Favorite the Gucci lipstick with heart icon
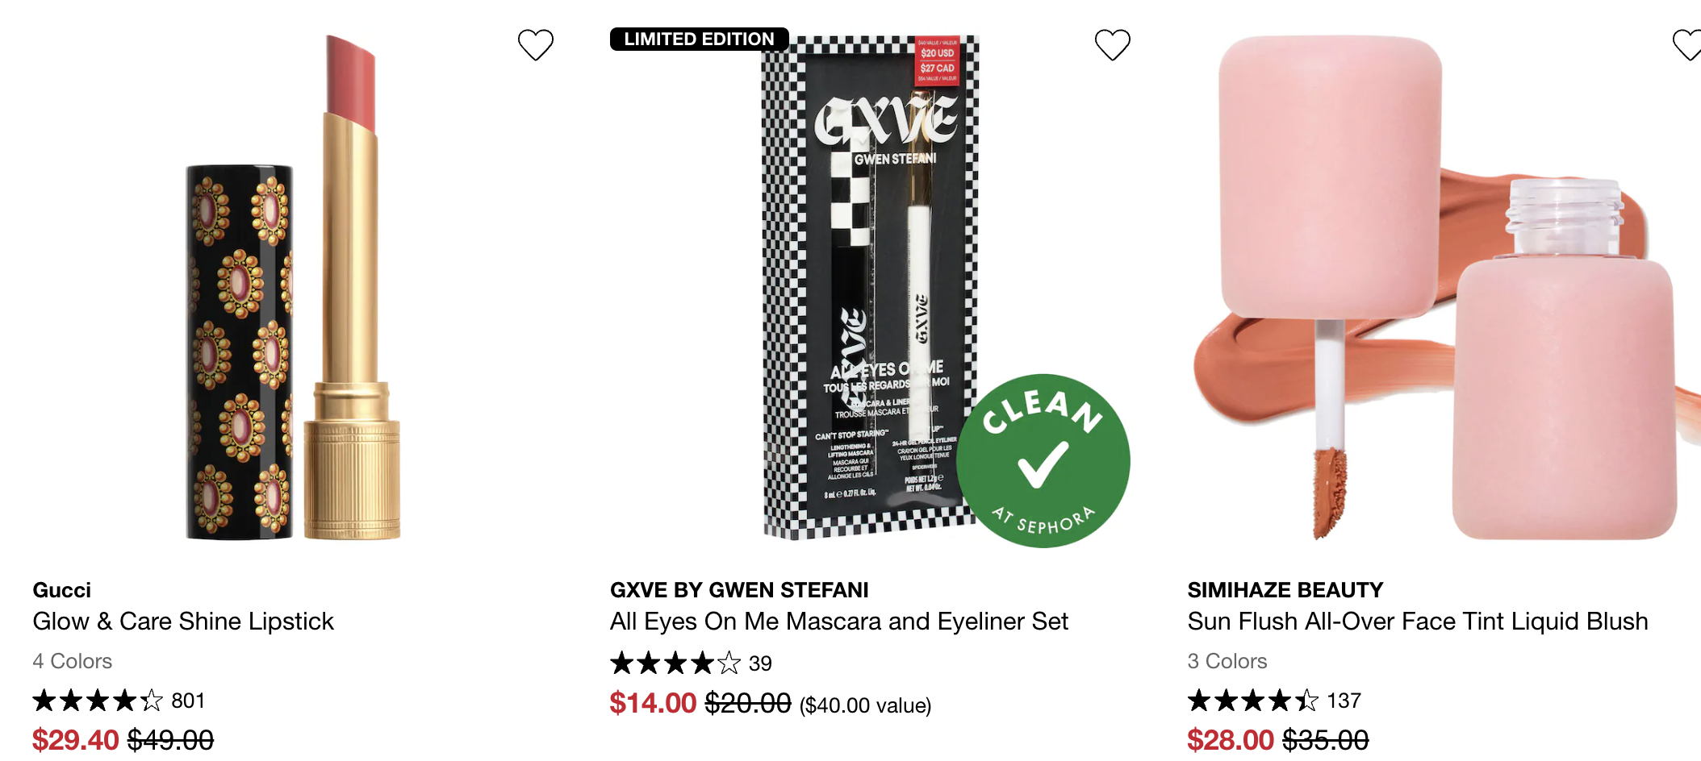This screenshot has height=761, width=1701. (x=535, y=44)
